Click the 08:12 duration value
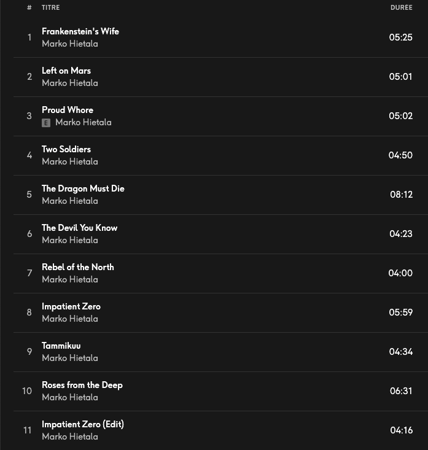The image size is (428, 450). pos(401,195)
